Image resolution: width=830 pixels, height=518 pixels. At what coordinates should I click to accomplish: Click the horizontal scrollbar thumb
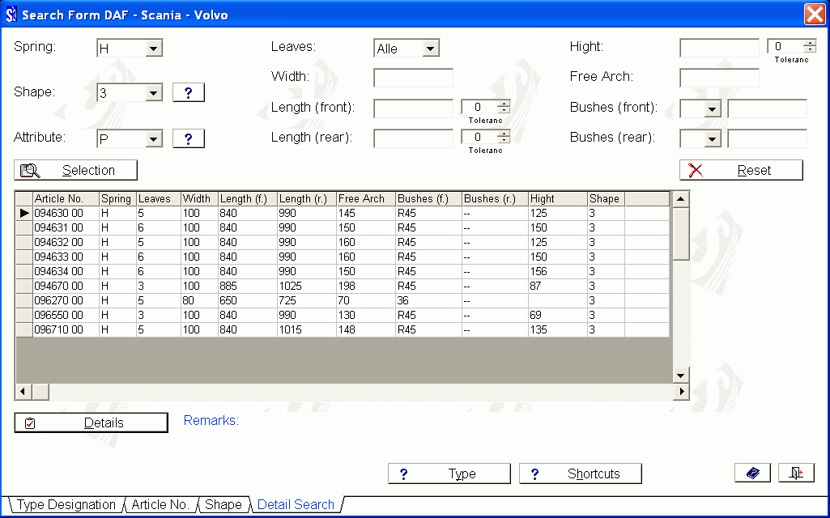tap(40, 392)
